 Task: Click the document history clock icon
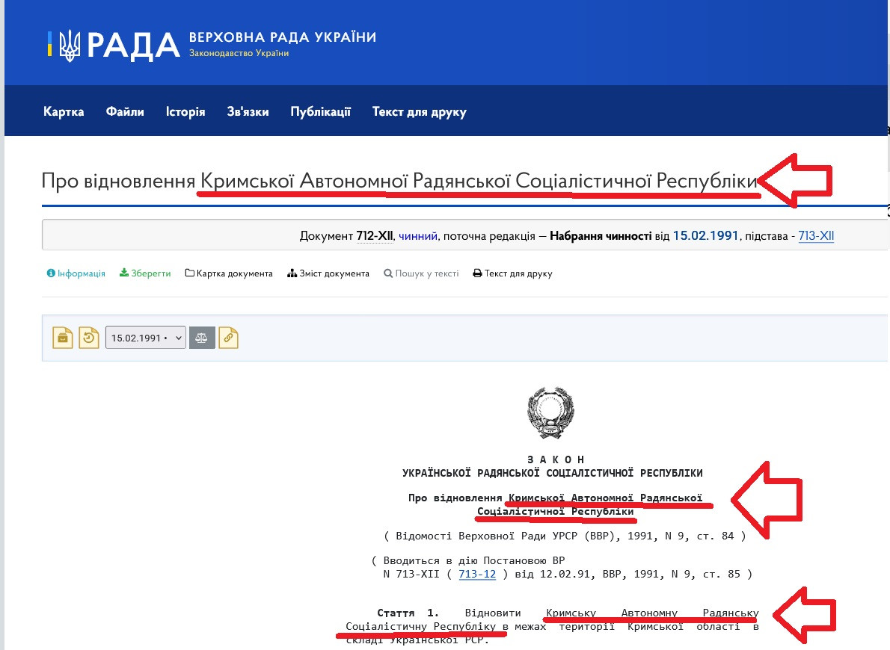88,338
